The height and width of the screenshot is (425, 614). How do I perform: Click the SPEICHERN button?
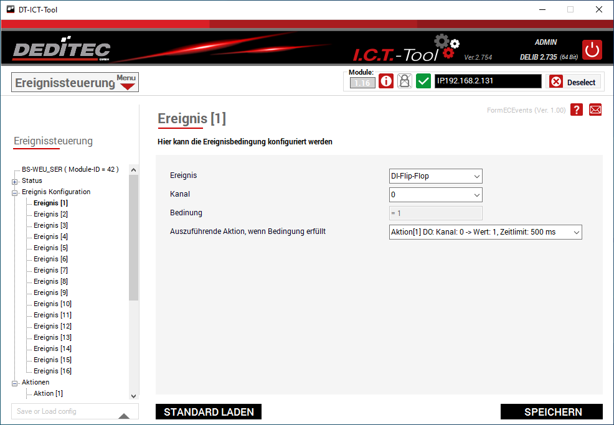(x=552, y=412)
